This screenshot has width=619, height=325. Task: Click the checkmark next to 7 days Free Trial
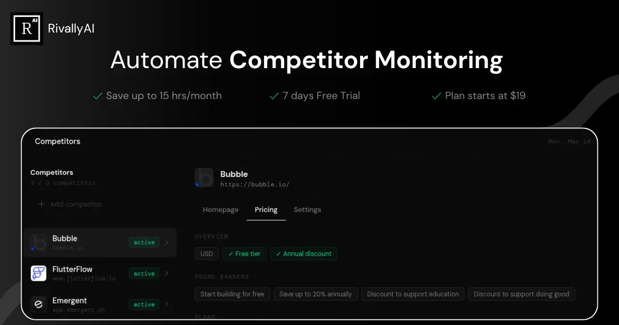(274, 96)
